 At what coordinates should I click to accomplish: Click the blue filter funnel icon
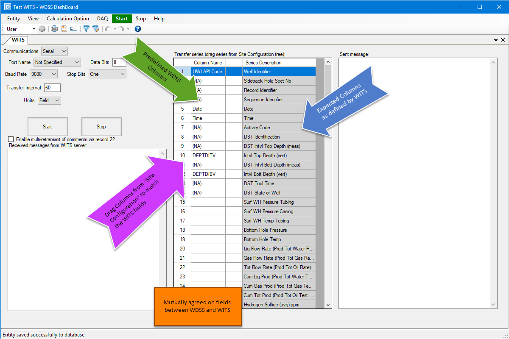click(x=86, y=29)
